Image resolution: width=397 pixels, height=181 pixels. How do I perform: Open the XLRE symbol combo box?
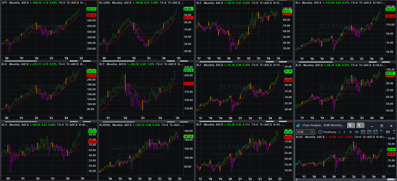click(x=305, y=132)
